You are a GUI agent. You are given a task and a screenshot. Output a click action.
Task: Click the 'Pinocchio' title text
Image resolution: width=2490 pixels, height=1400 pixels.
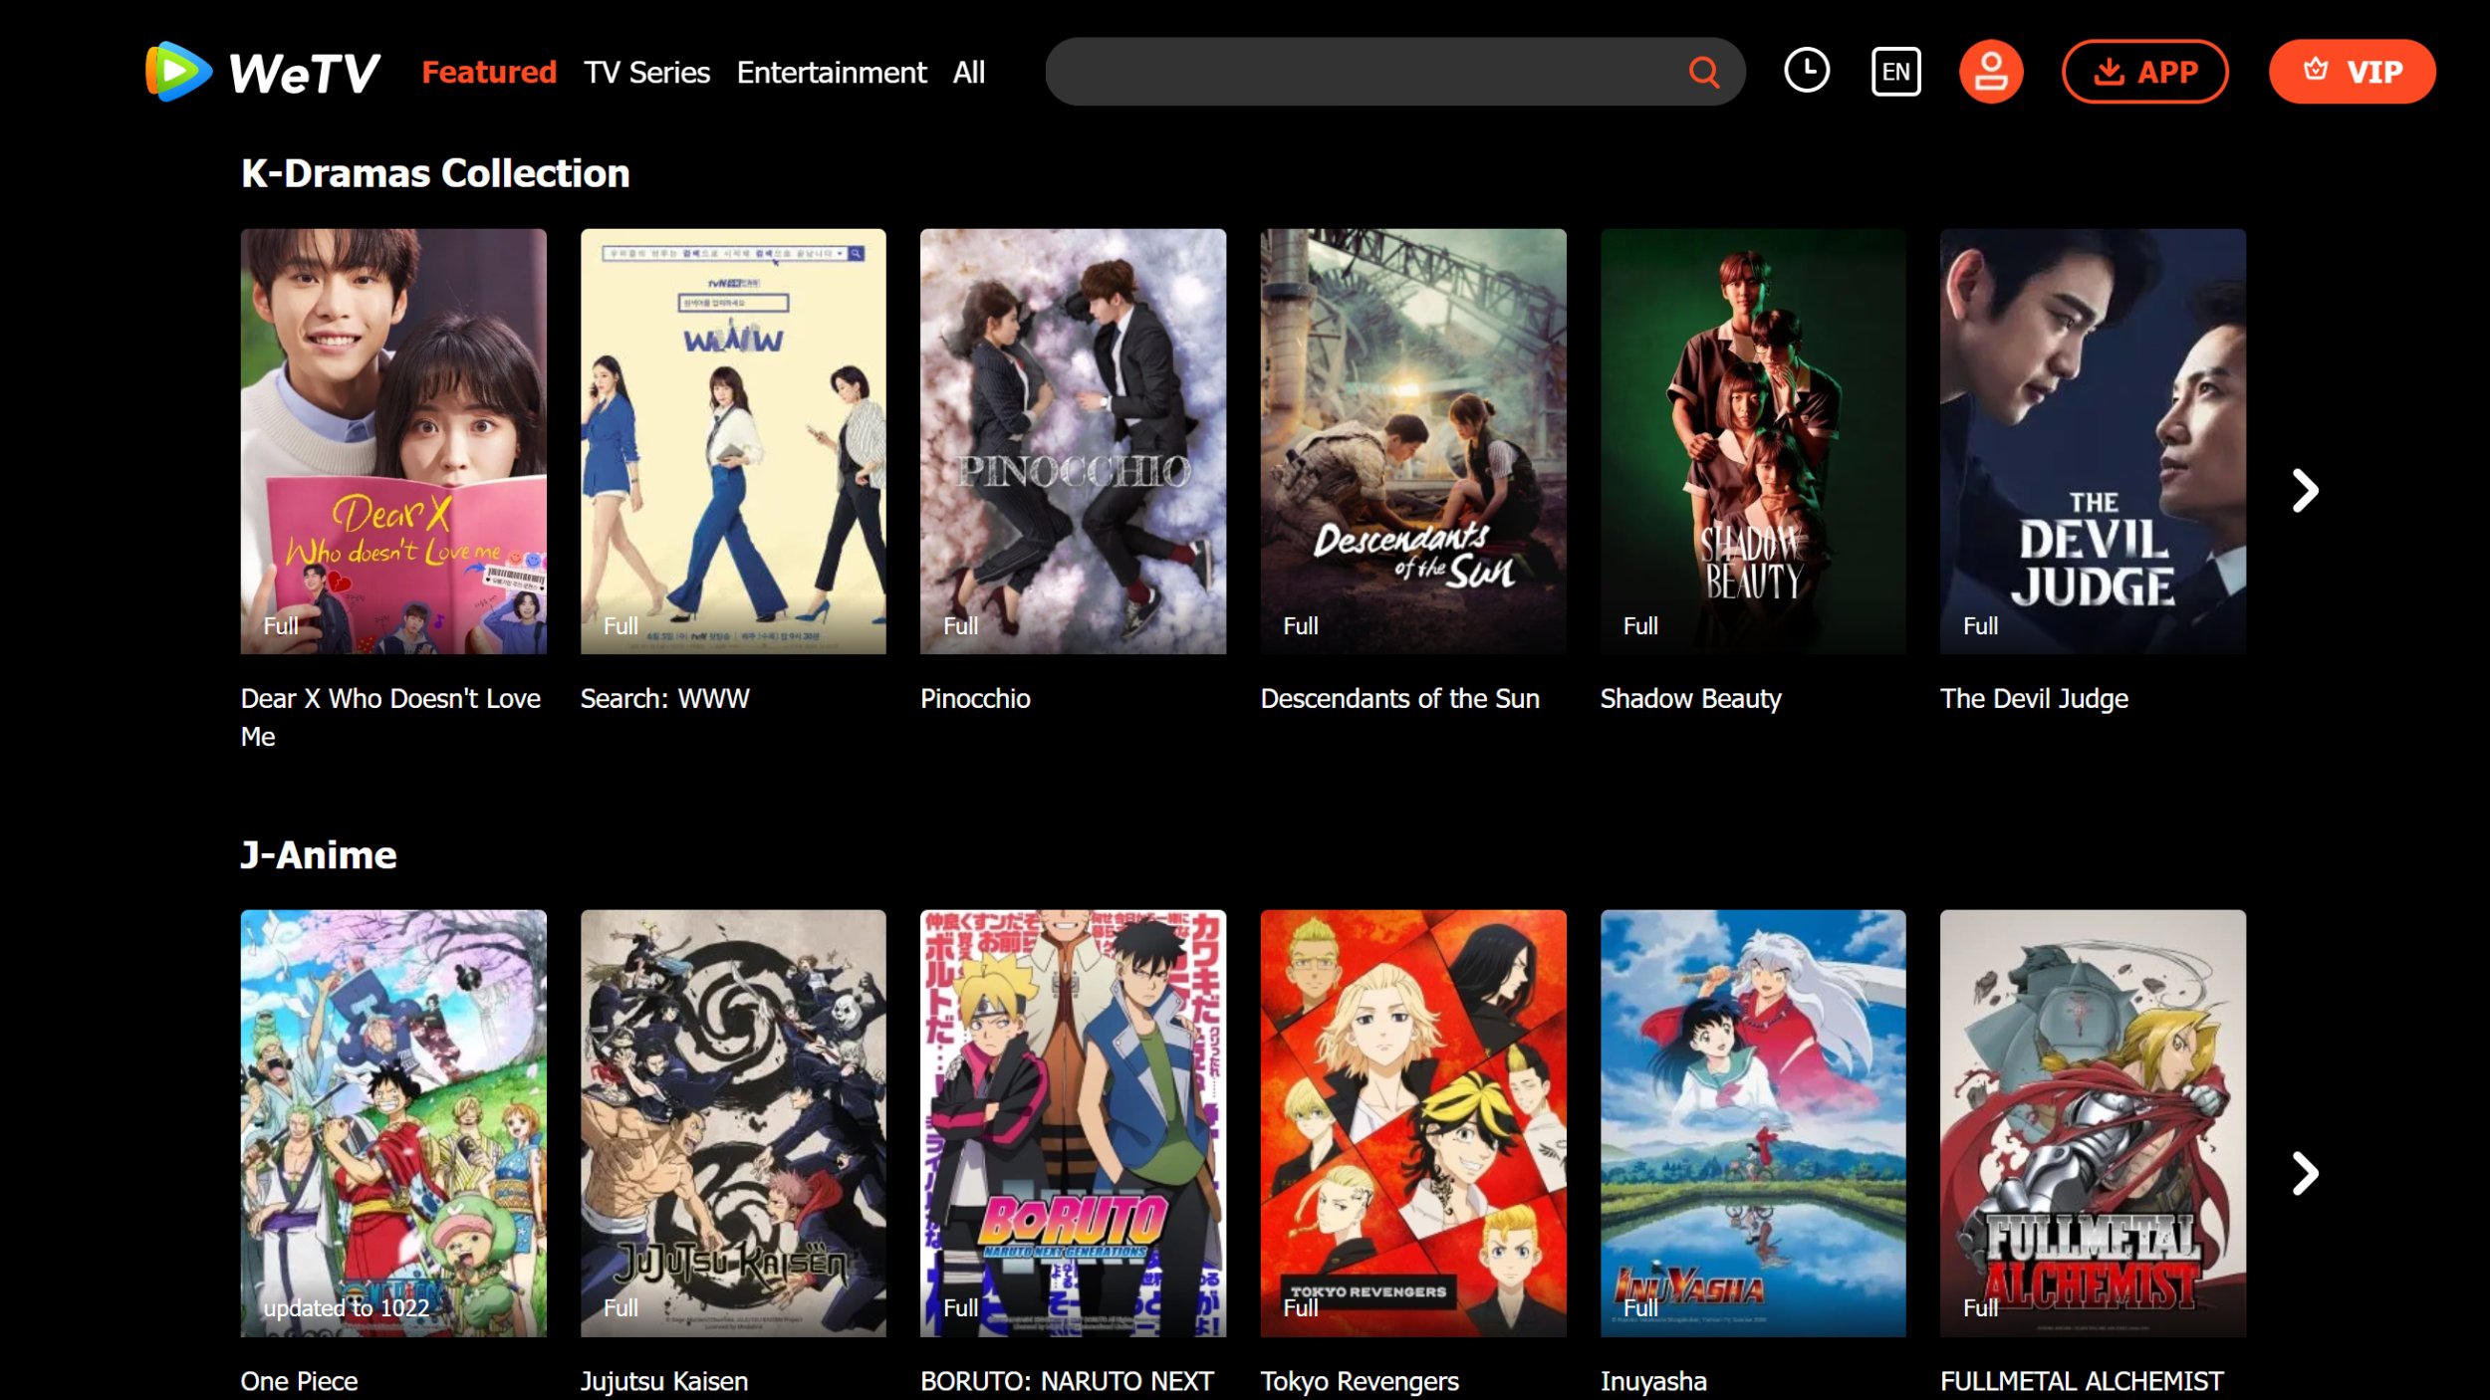tap(975, 698)
